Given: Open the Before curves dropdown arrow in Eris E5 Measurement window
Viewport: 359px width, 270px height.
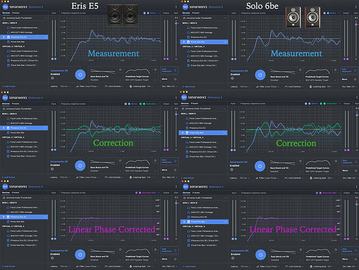Looking at the screenshot, I should pyautogui.click(x=158, y=13).
